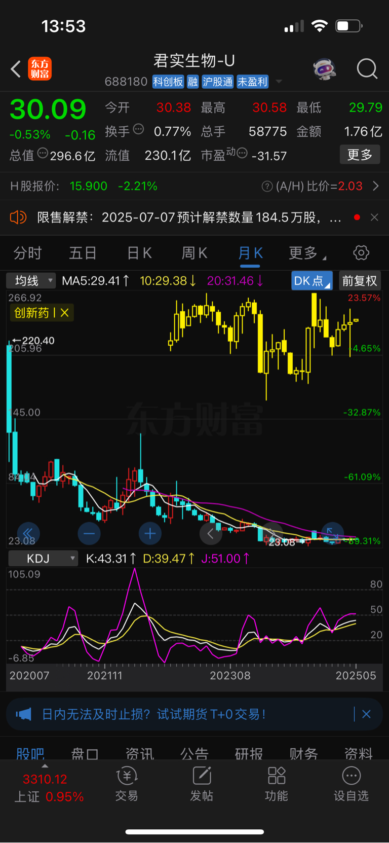This screenshot has height=843, width=389.
Task: Open futures T+0 promotion banner
Action: 194,714
